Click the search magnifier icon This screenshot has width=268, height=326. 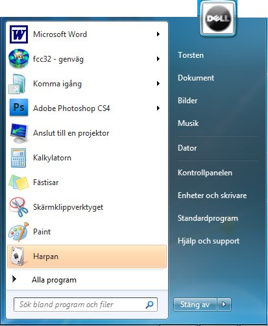[x=149, y=305]
